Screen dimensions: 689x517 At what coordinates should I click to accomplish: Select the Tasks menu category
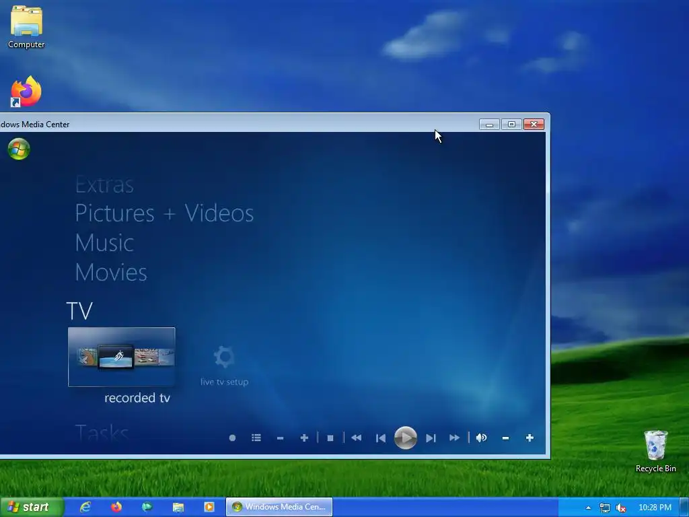[102, 433]
